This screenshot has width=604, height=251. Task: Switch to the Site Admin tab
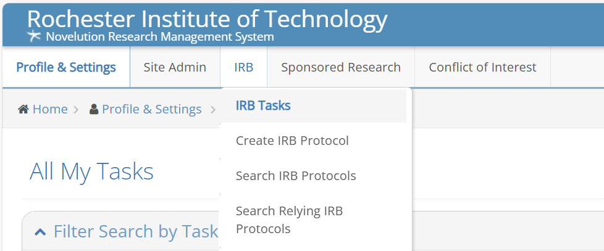175,67
